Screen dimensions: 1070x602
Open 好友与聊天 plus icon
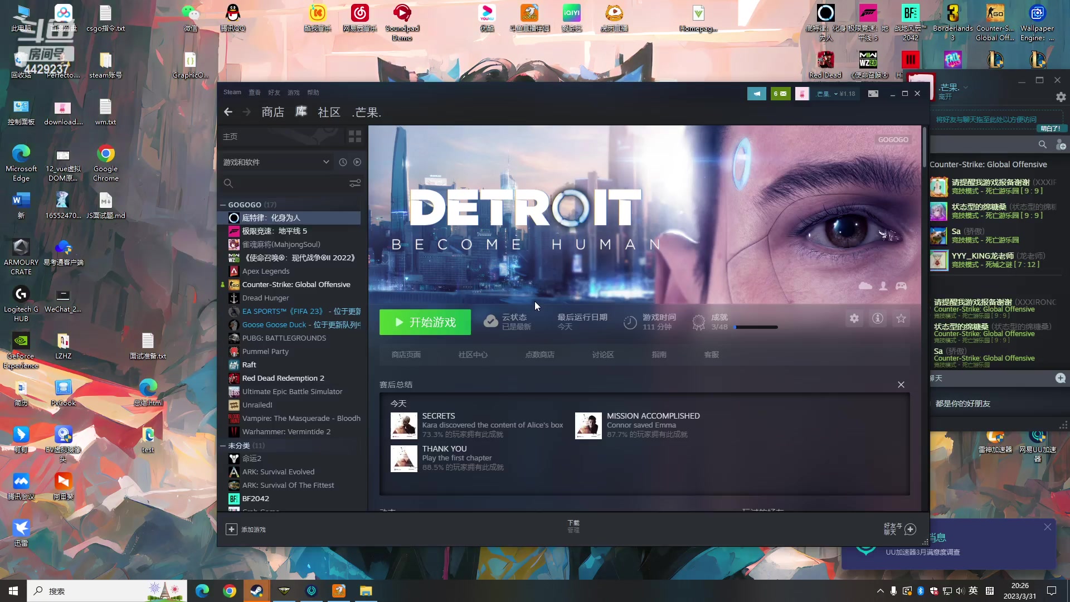(910, 529)
